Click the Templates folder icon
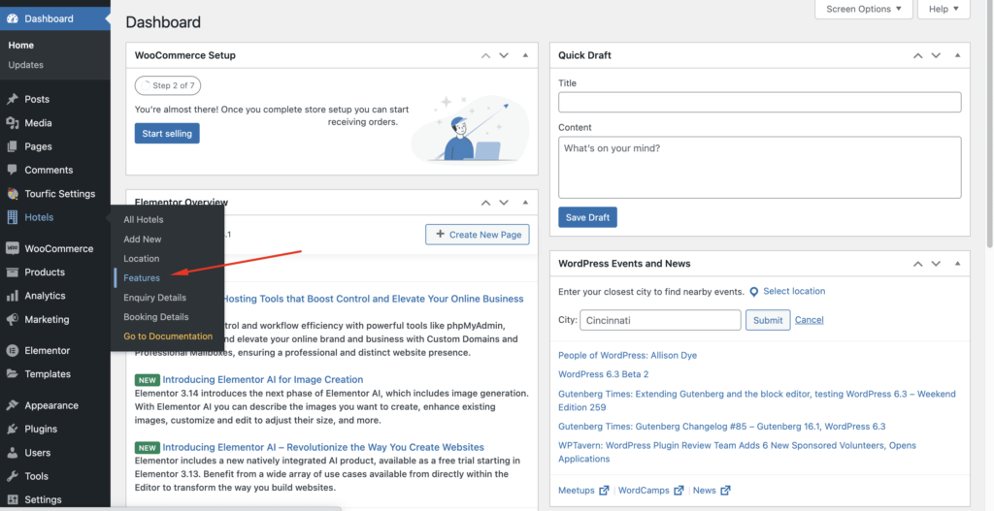This screenshot has width=994, height=511. point(12,374)
